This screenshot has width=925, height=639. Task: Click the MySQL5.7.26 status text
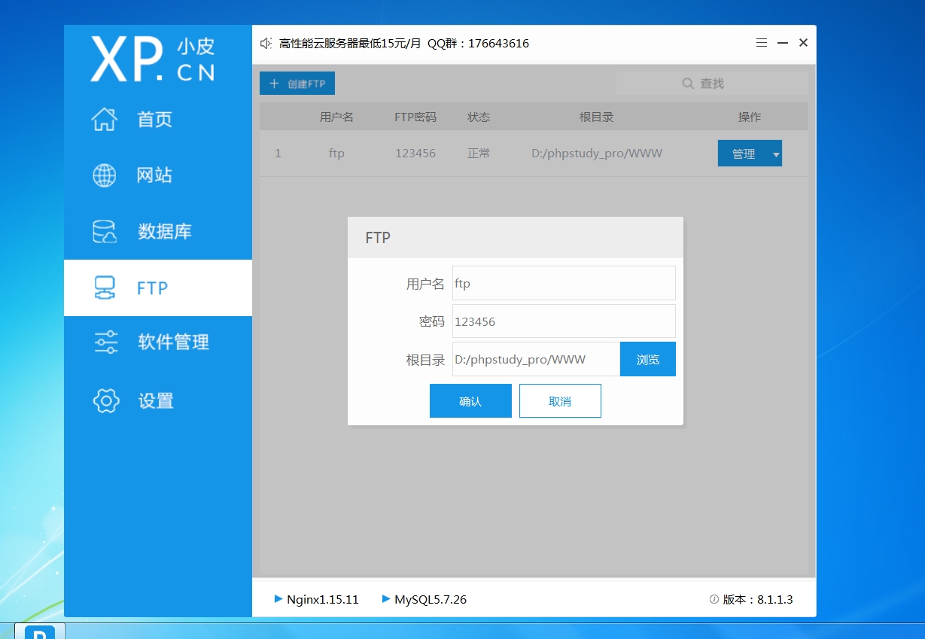(x=431, y=600)
